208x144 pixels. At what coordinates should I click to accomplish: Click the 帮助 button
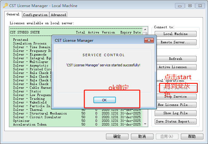click(192, 136)
